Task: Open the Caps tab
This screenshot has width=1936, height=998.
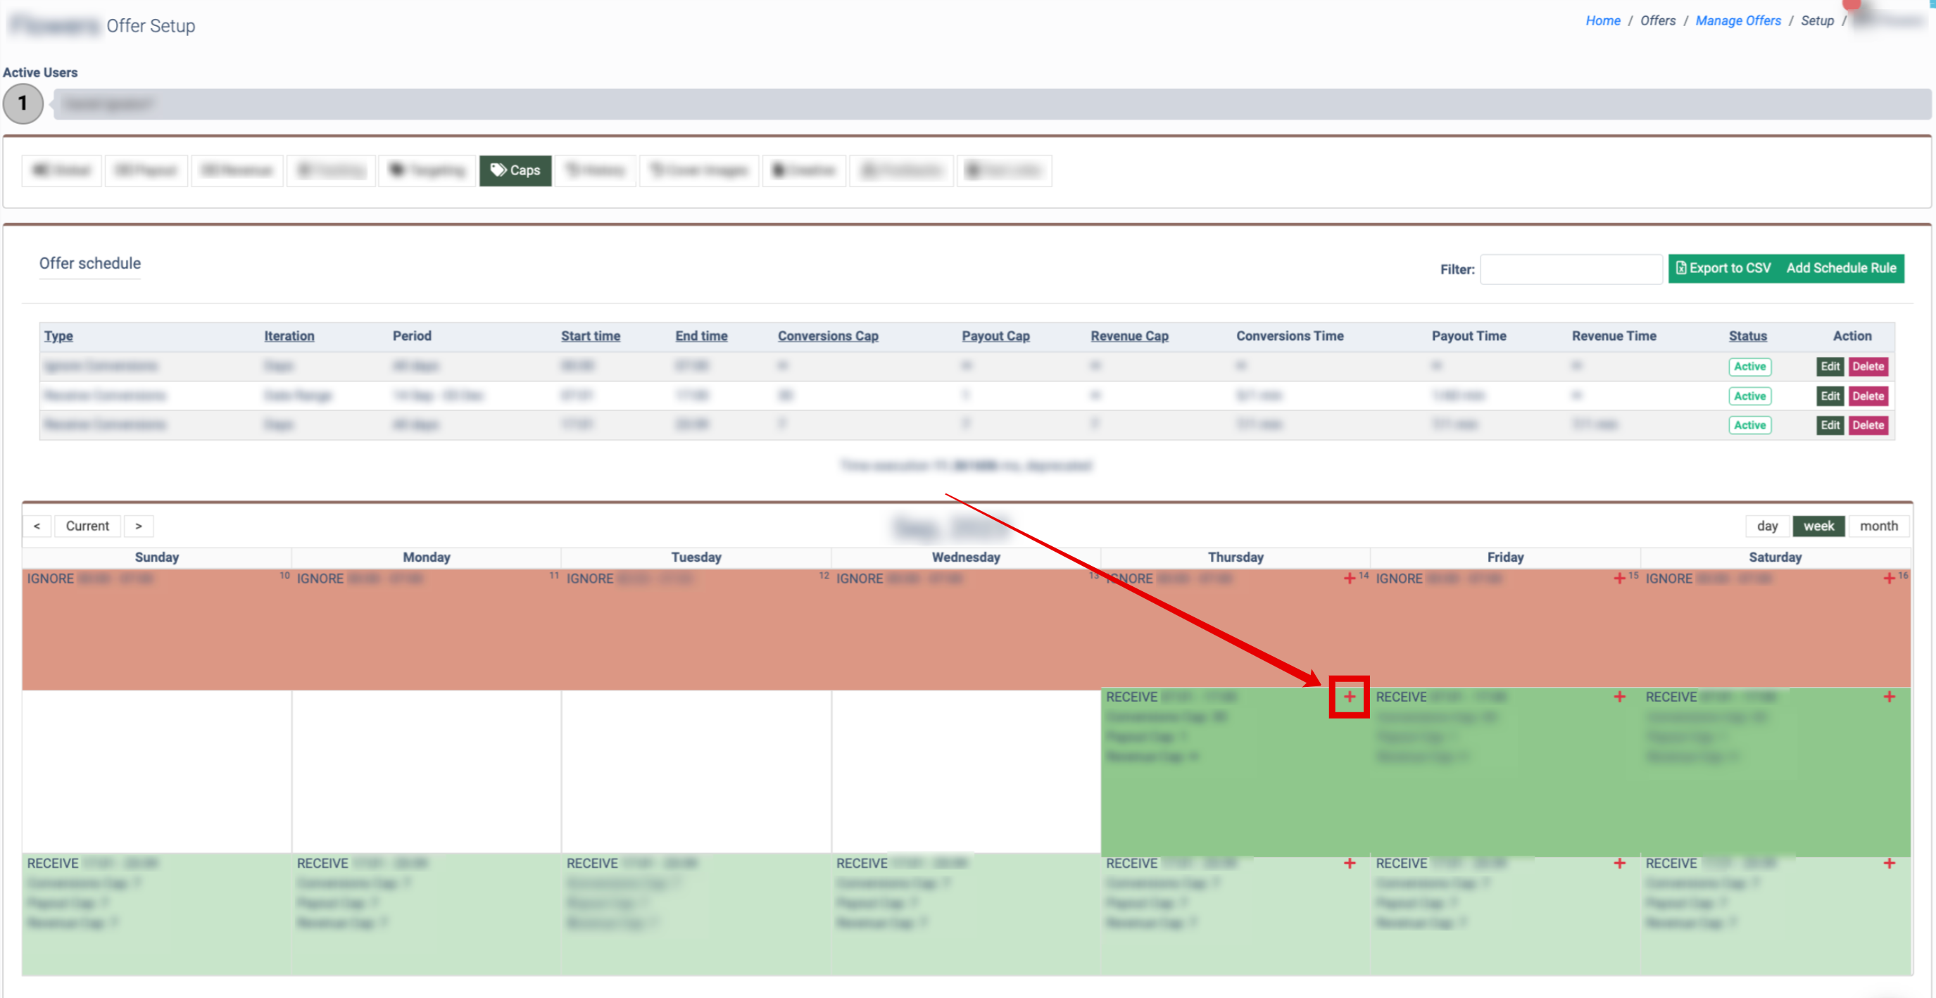Action: [515, 170]
